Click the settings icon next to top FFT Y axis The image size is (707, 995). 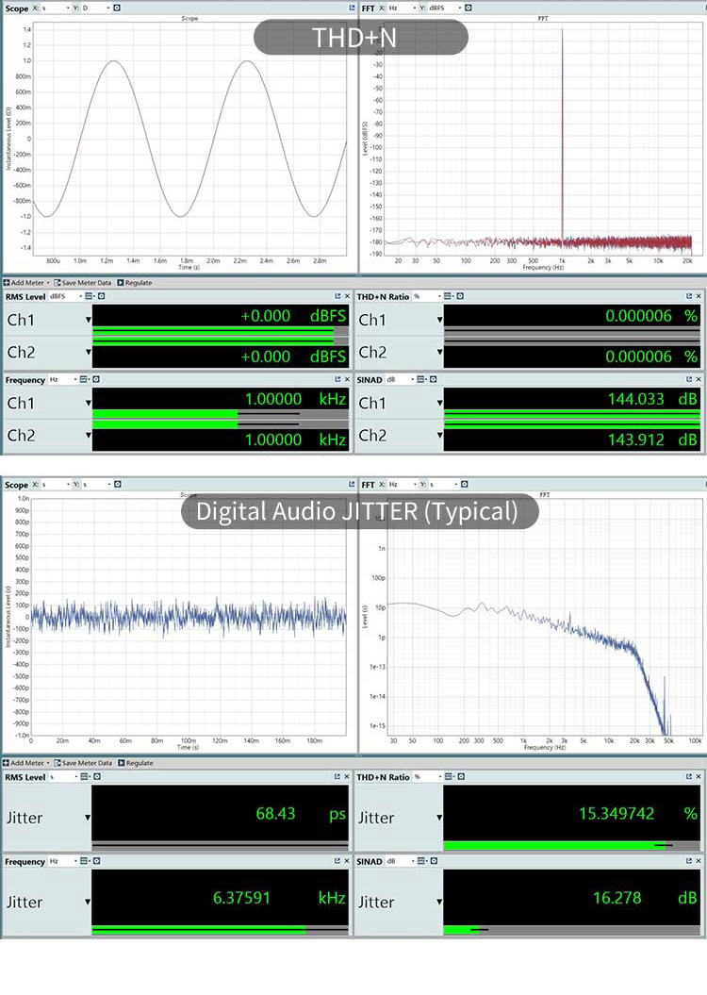(469, 8)
